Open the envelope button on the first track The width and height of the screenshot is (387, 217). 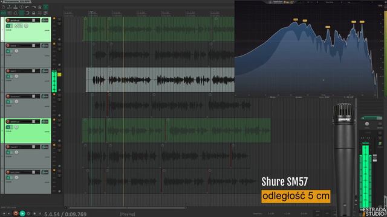point(19,26)
